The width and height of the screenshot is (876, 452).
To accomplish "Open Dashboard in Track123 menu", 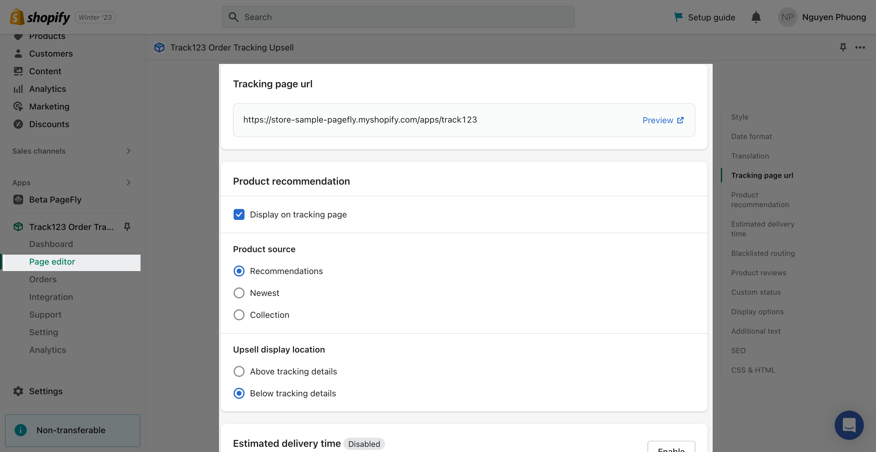I will click(51, 244).
